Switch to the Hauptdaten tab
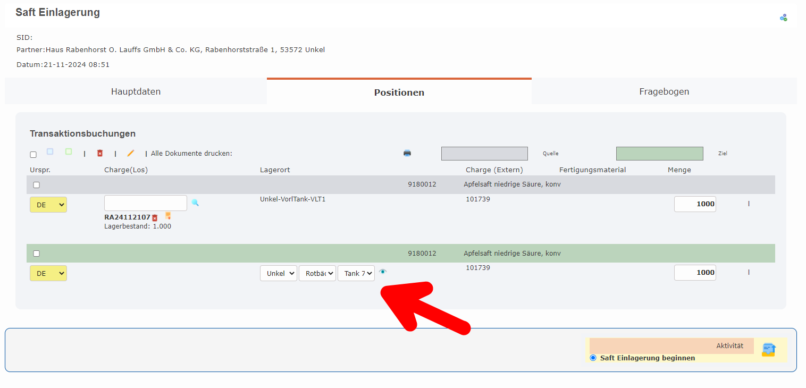 (x=136, y=91)
